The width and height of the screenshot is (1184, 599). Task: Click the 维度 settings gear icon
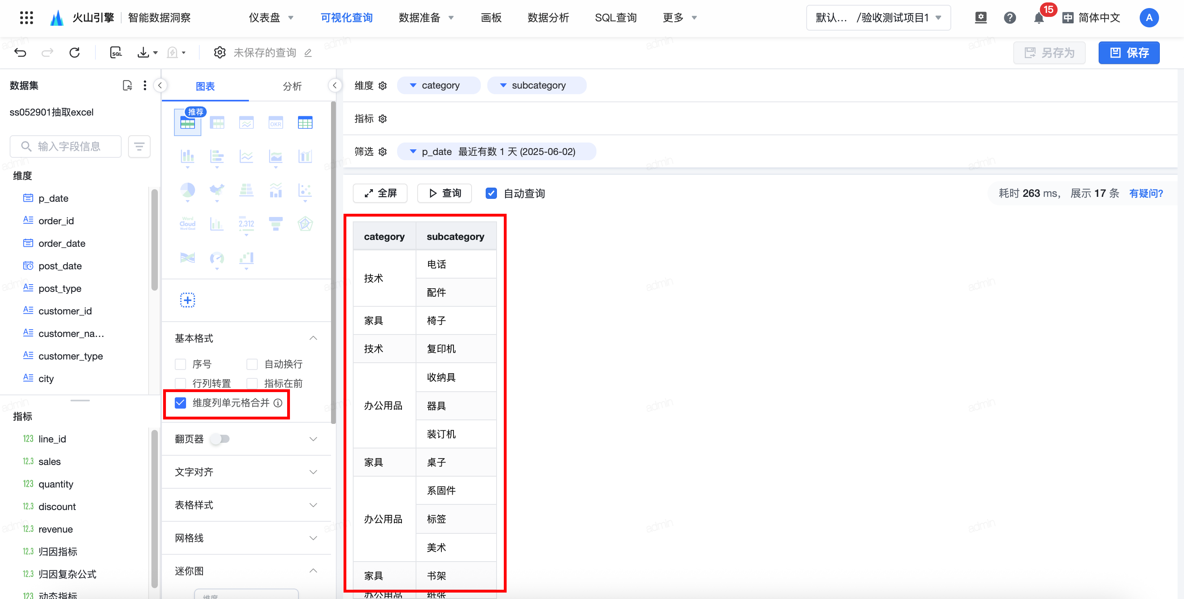point(383,85)
